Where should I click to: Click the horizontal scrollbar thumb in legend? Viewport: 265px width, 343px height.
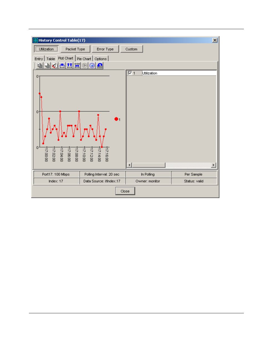tap(149, 165)
